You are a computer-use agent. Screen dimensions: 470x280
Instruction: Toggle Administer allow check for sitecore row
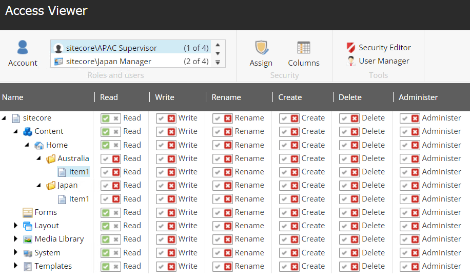click(x=405, y=118)
